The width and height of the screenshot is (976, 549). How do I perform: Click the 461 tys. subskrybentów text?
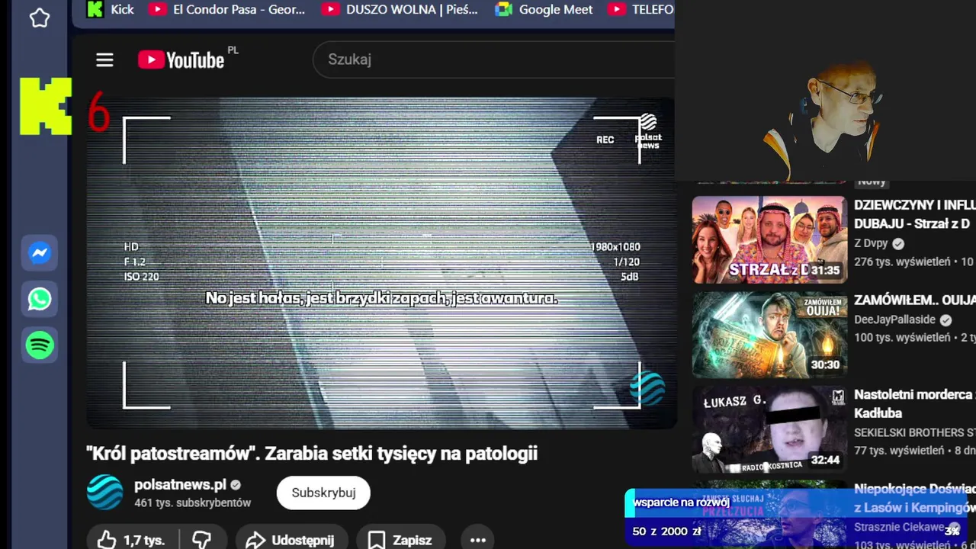pyautogui.click(x=192, y=503)
